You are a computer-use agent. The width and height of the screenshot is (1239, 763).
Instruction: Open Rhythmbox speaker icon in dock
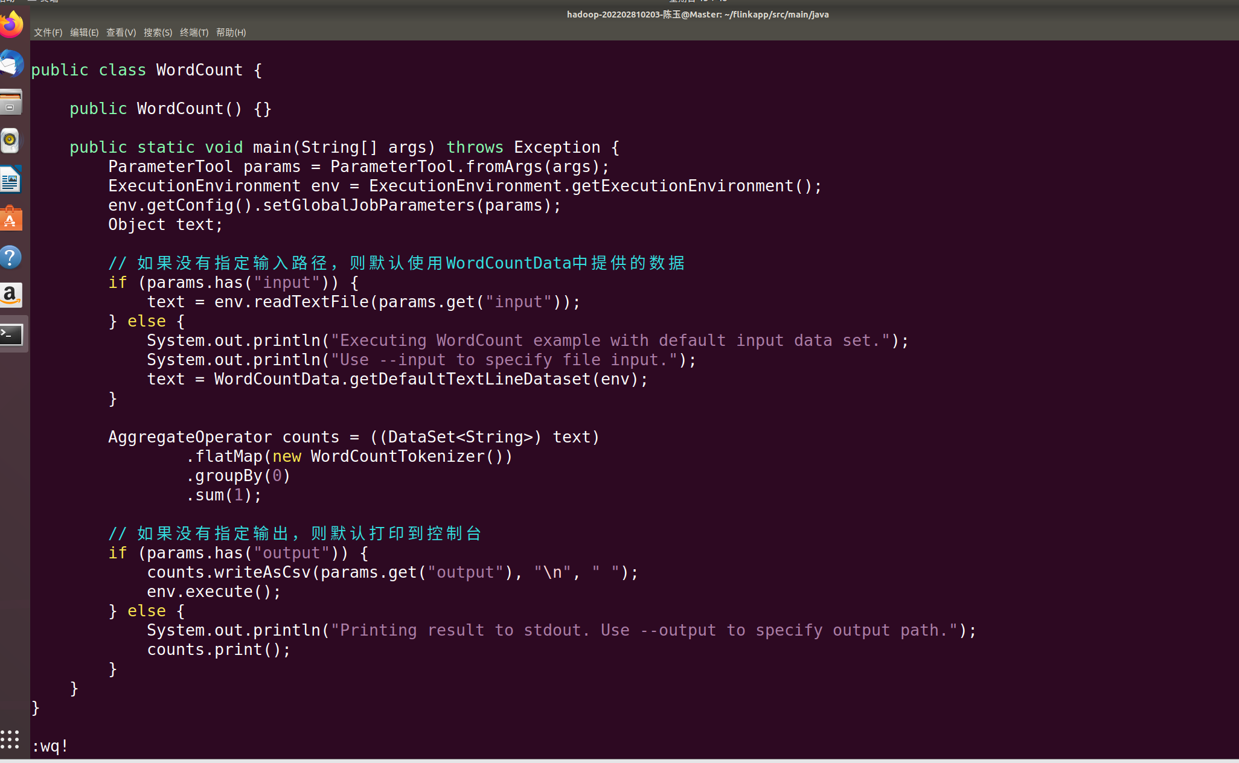point(11,141)
